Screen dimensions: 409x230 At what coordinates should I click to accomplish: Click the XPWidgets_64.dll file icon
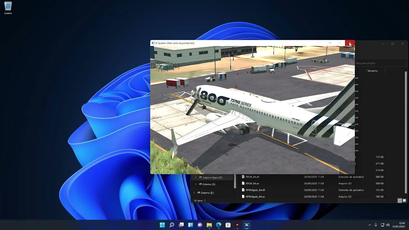point(243,190)
